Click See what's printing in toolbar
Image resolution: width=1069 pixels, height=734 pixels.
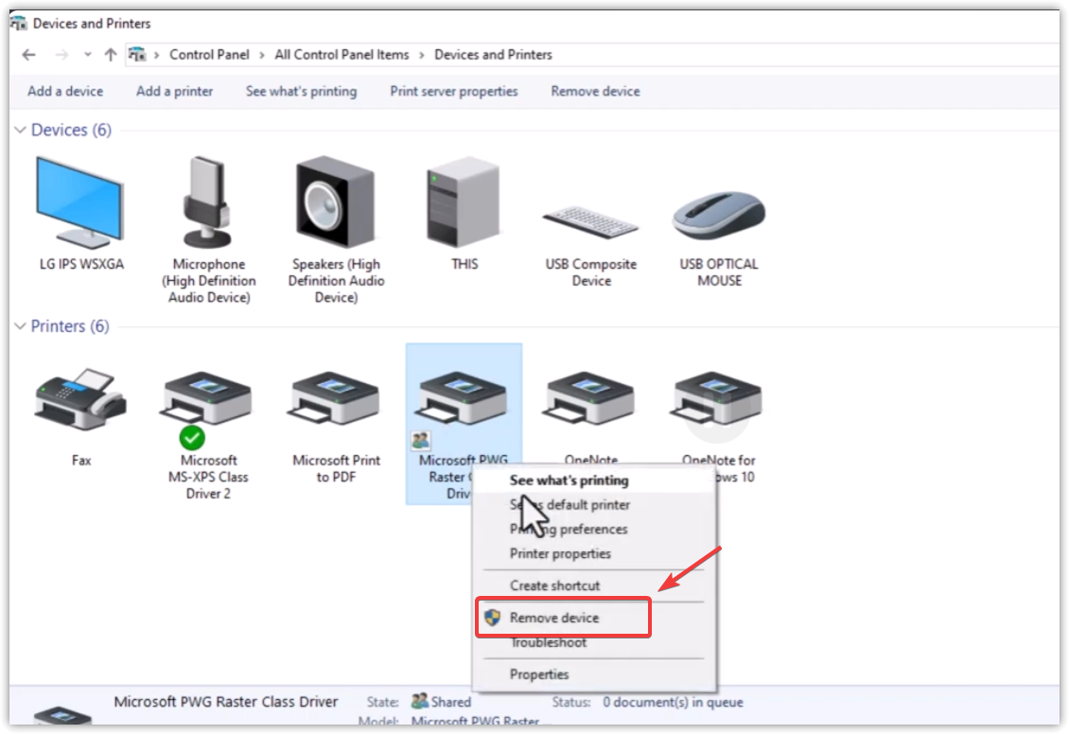(302, 92)
